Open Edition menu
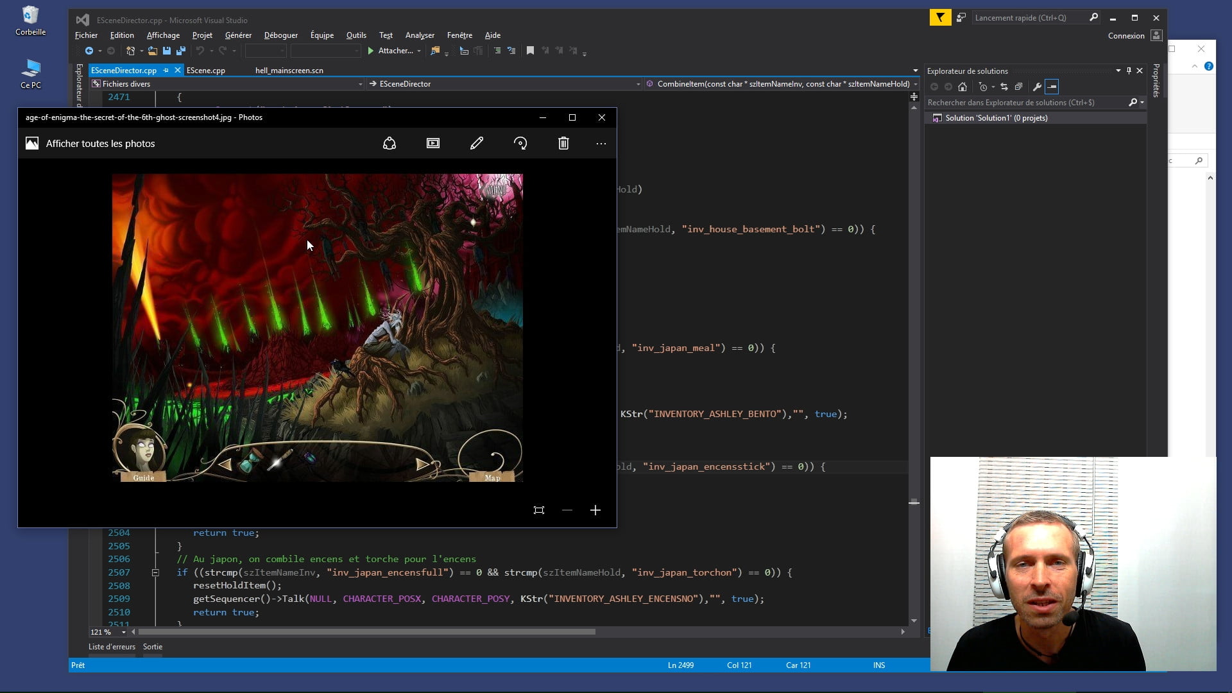This screenshot has width=1232, height=693. (122, 35)
